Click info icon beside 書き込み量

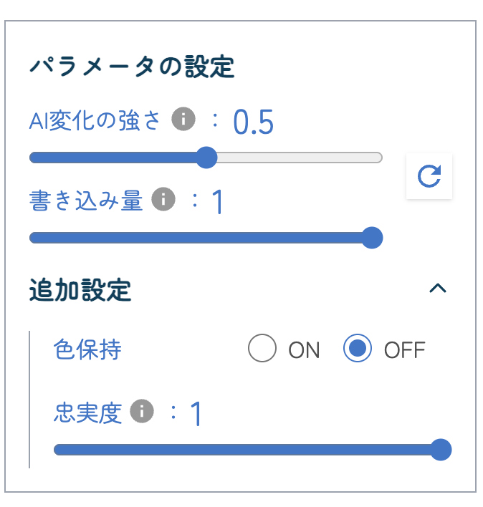(163, 199)
